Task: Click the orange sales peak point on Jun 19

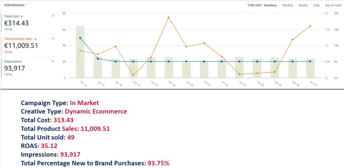Action: click(x=168, y=17)
